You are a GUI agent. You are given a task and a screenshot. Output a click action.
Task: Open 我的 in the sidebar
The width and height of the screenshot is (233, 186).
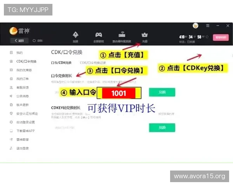tap(16, 53)
